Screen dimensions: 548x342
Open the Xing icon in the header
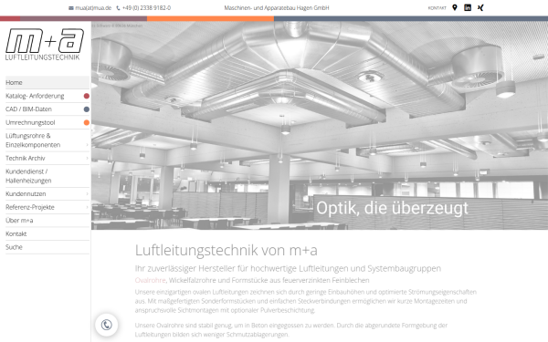480,7
